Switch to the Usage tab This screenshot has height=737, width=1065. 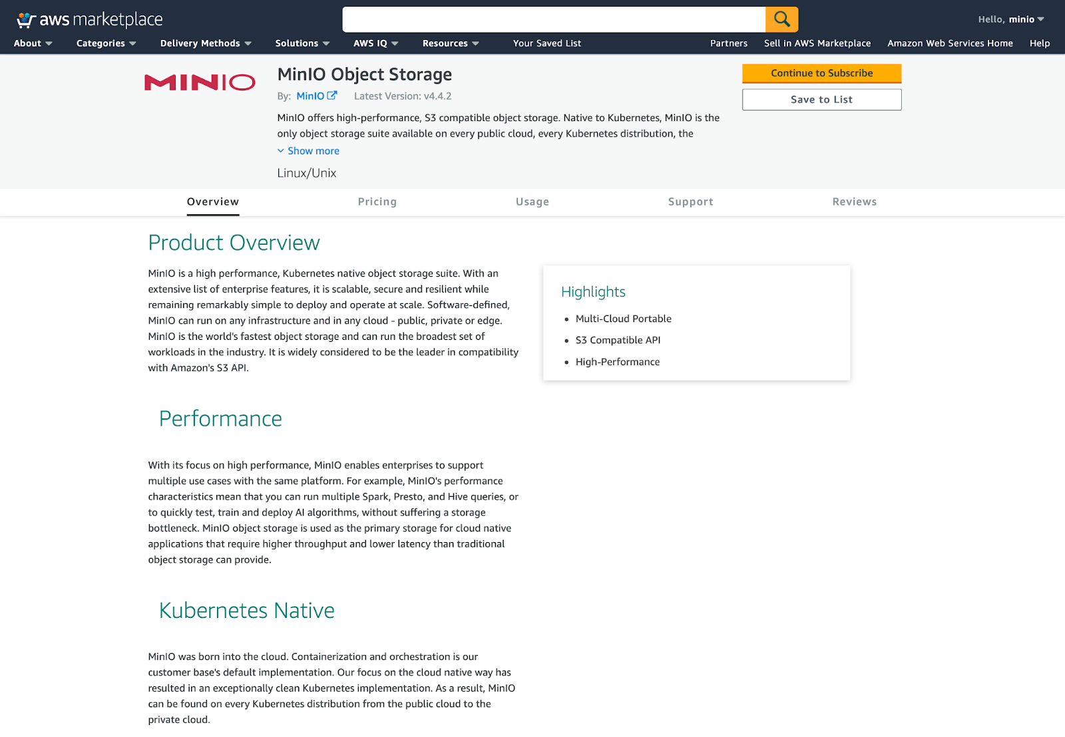point(532,202)
